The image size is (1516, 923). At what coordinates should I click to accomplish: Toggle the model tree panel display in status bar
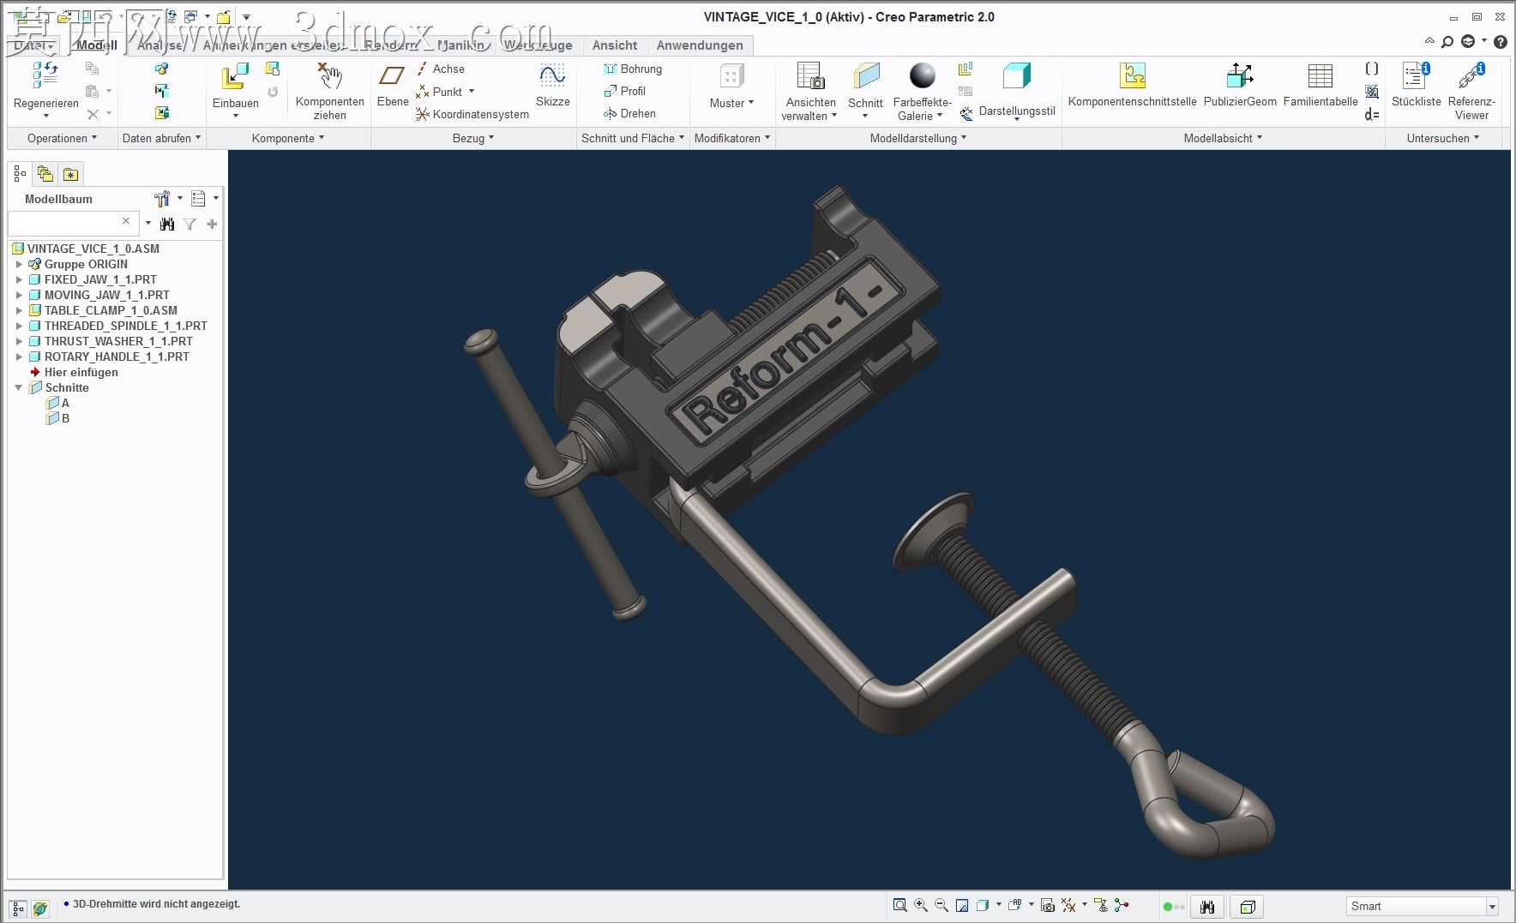pos(18,908)
